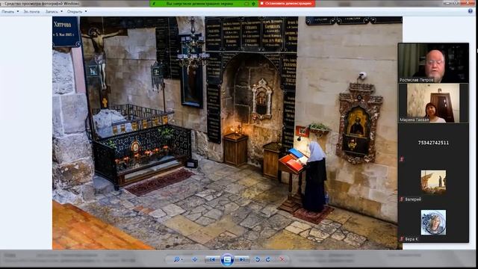Open the Открыть menu
Viewport: 478px width, 269px height.
(x=76, y=12)
